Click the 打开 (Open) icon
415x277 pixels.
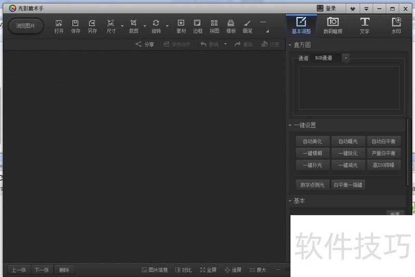pyautogui.click(x=59, y=26)
